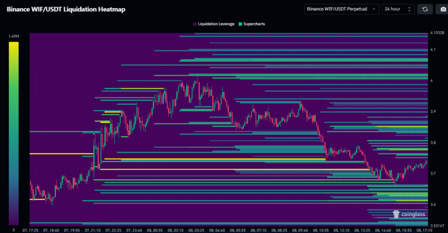Click the 08, 07:10 time axis label
The width and height of the screenshot is (448, 233).
pyautogui.click(x=258, y=230)
